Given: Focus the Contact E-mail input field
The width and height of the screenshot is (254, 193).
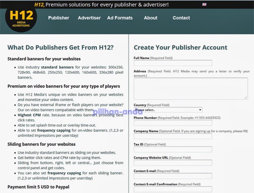Looking at the screenshot, I should click(x=173, y=176).
